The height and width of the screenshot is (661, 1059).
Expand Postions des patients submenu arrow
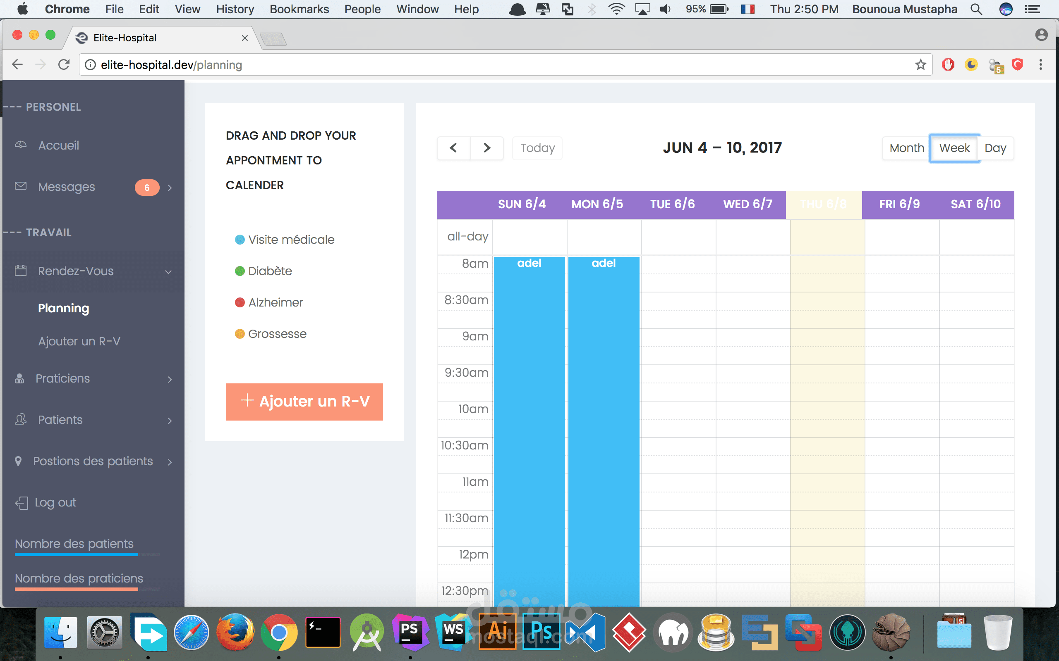[170, 462]
